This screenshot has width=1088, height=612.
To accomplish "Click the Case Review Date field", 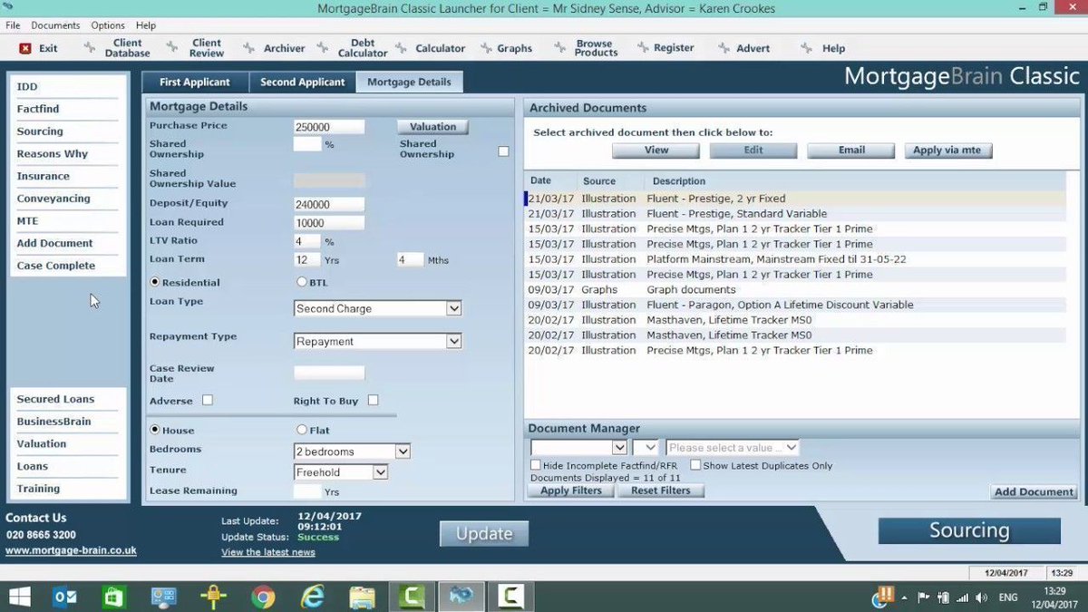I will pyautogui.click(x=329, y=373).
